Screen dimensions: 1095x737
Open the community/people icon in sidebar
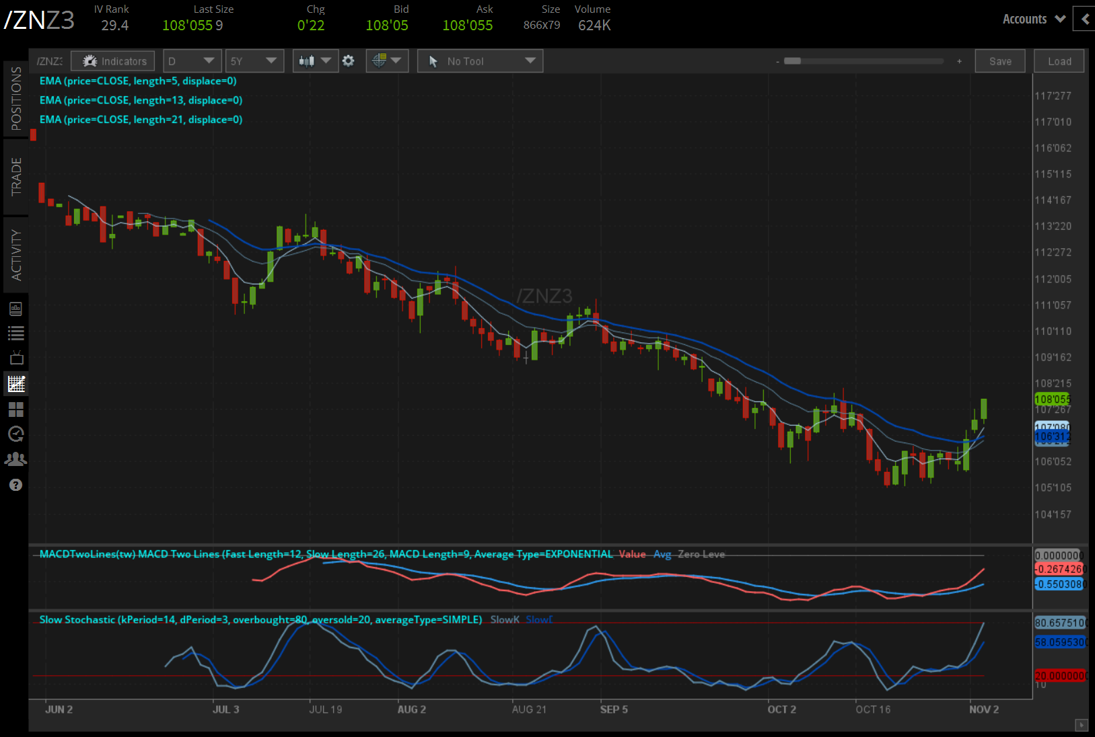(15, 459)
